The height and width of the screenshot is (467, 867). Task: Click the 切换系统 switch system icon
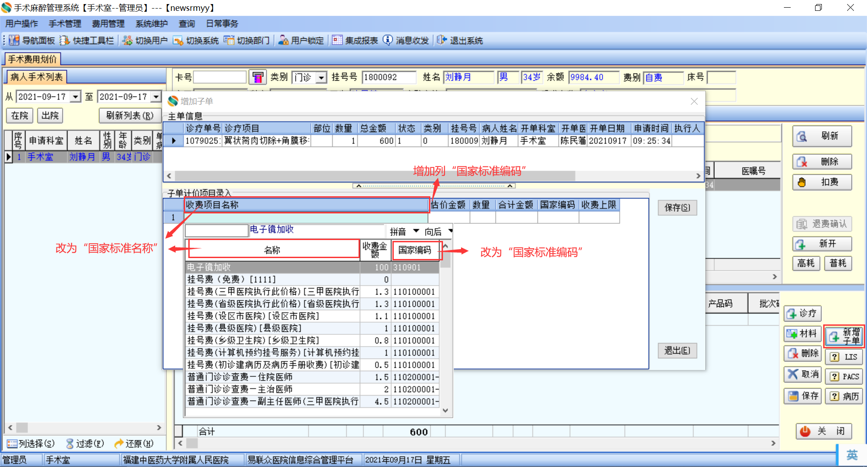(x=178, y=41)
